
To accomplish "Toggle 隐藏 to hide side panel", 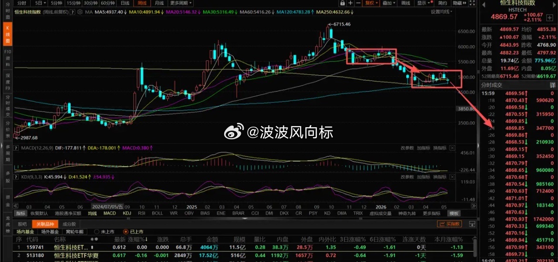I will point(458,3).
